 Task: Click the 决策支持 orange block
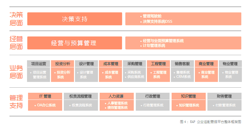tap(75, 19)
